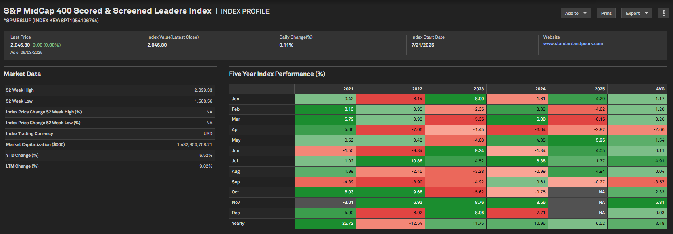Click the May 2023 cell -4.08

coord(456,140)
